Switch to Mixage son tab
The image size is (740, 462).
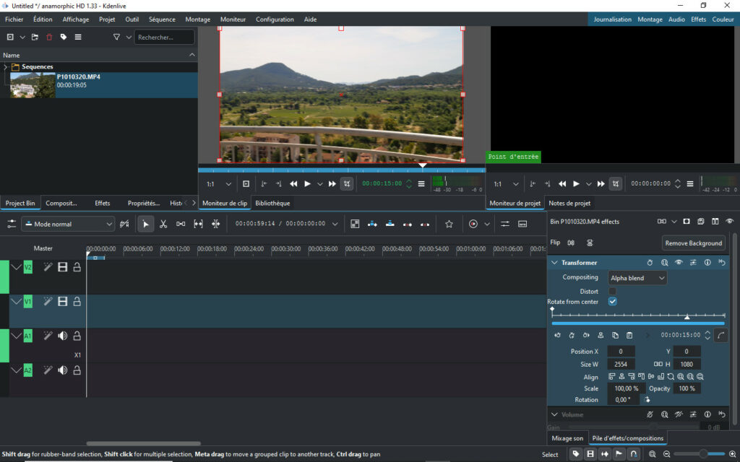(567, 438)
